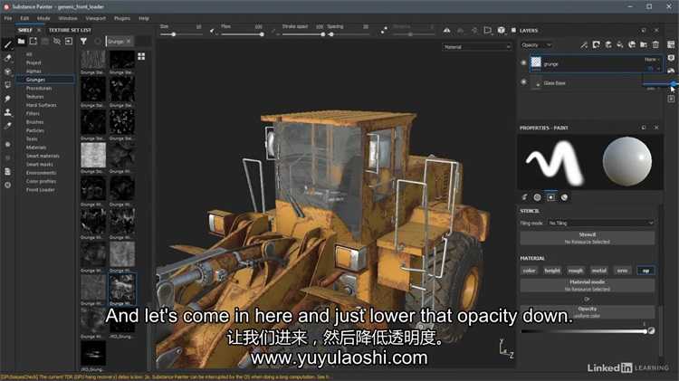
Task: Click the Stencil resource button
Action: [x=588, y=238]
